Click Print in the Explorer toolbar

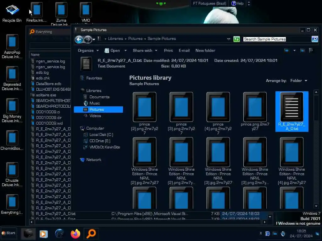(x=169, y=51)
